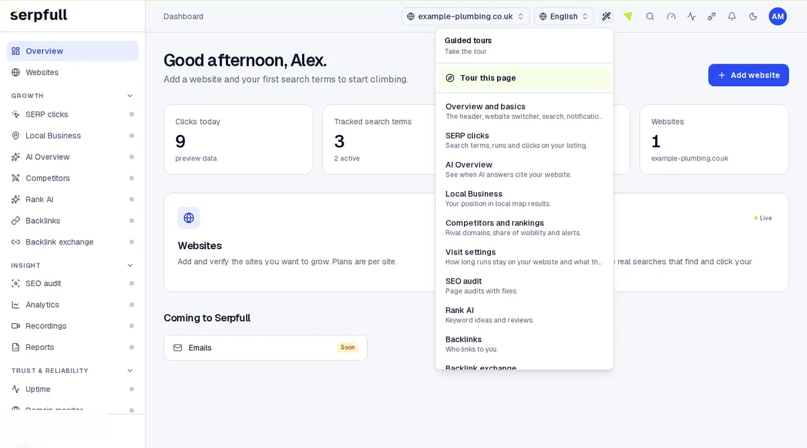Click the Backlinks chain icon in sidebar
The width and height of the screenshot is (807, 448).
15,220
